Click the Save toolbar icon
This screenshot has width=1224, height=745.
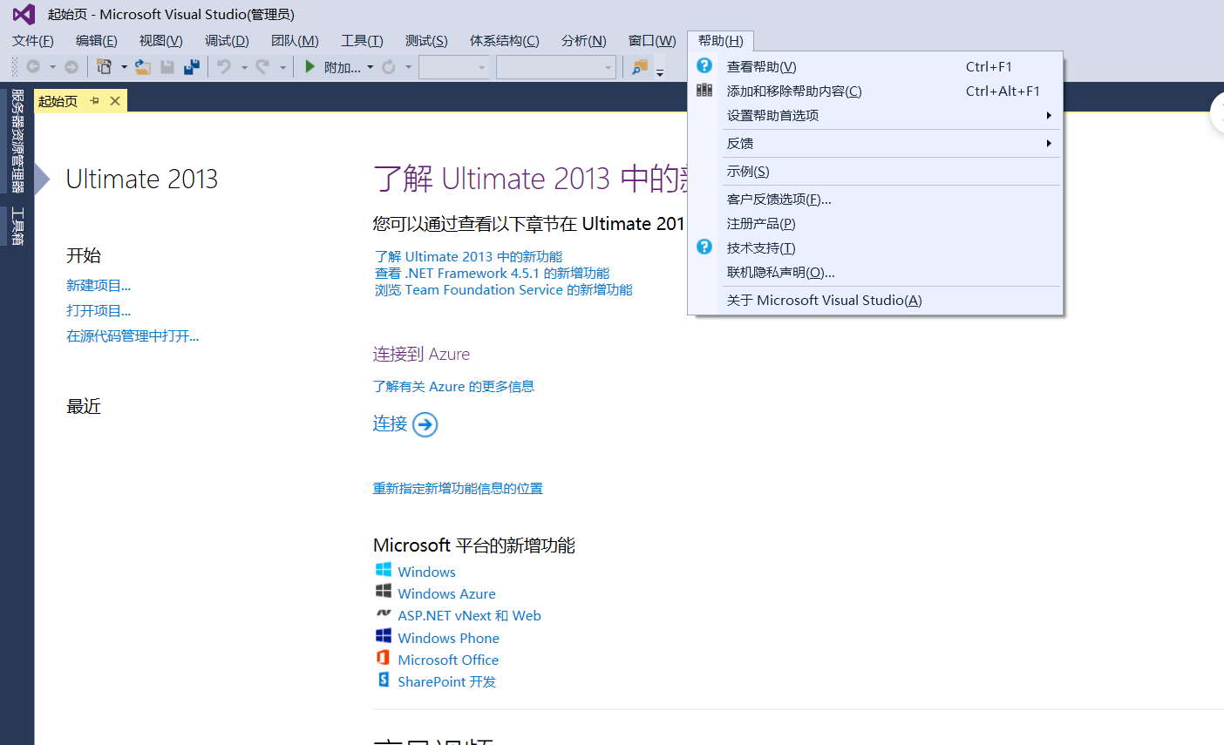167,66
